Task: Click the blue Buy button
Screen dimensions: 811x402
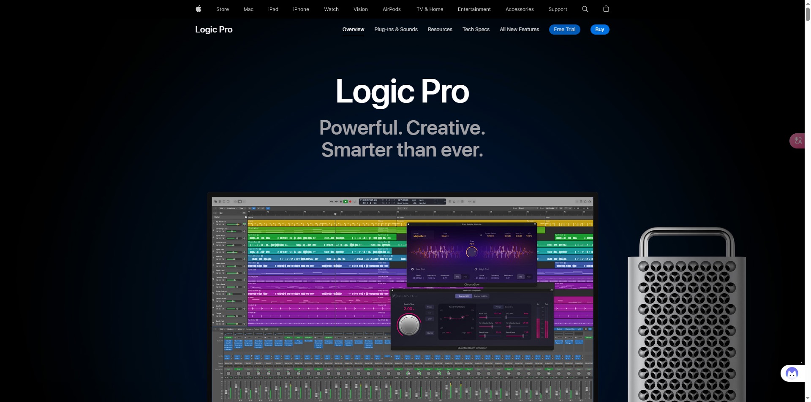Action: point(600,30)
